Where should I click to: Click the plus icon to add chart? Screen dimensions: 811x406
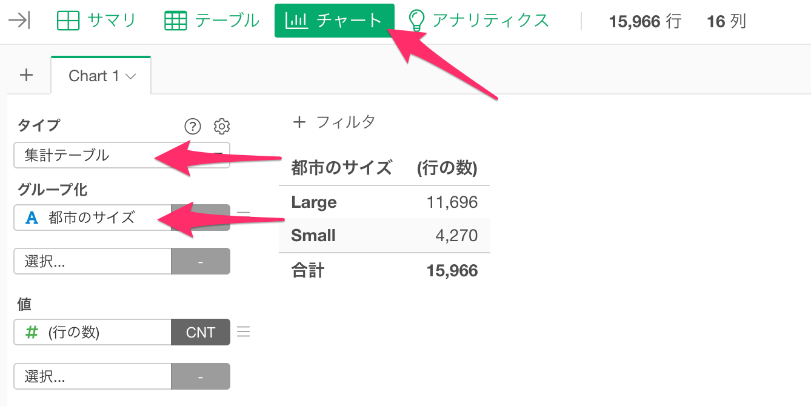point(26,76)
